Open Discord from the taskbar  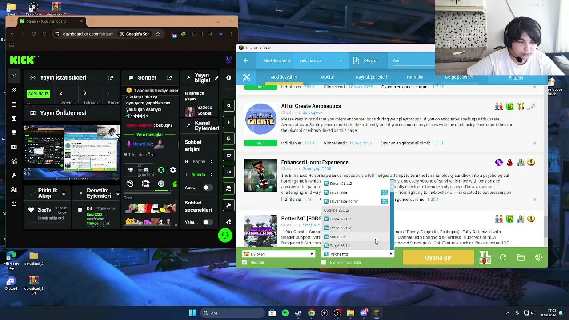[x=364, y=313]
